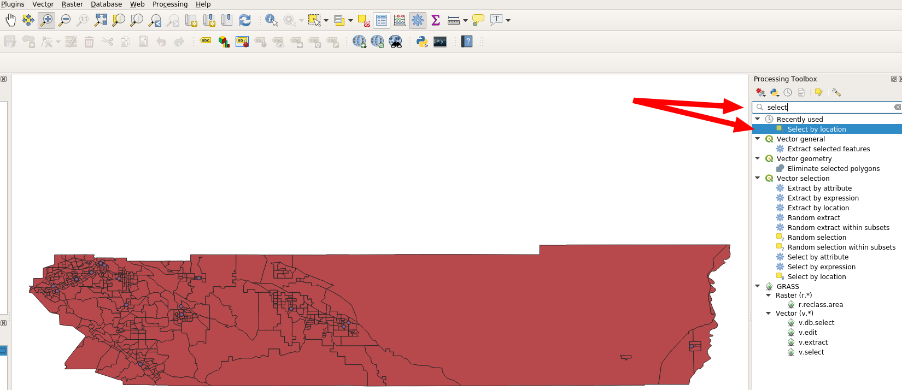Open the Processing menu
Viewport: 902px width, 390px height.
click(169, 4)
